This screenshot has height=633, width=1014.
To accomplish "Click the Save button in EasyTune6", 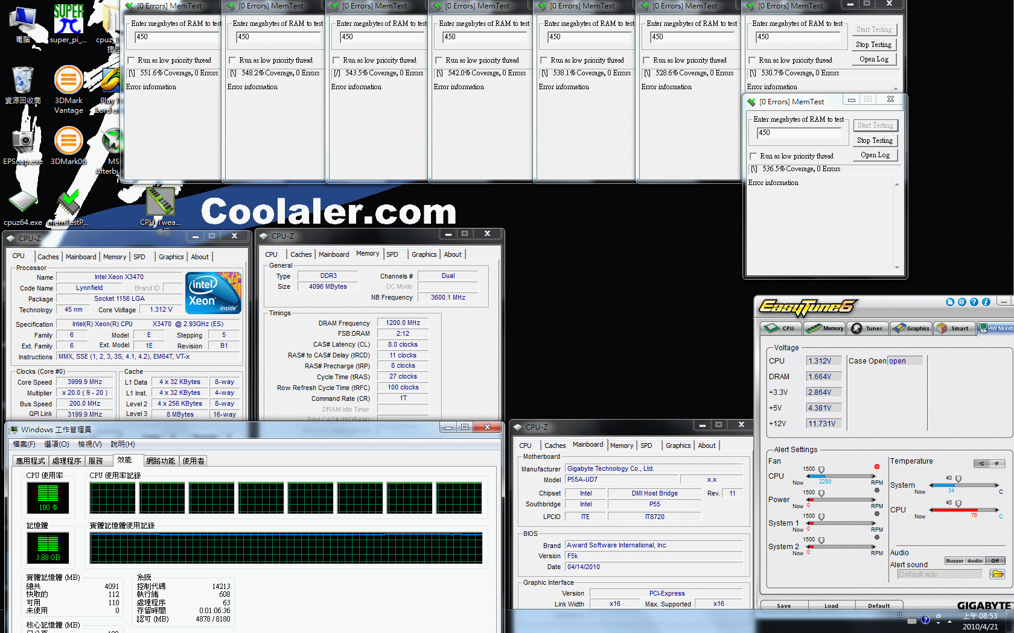I will click(784, 605).
